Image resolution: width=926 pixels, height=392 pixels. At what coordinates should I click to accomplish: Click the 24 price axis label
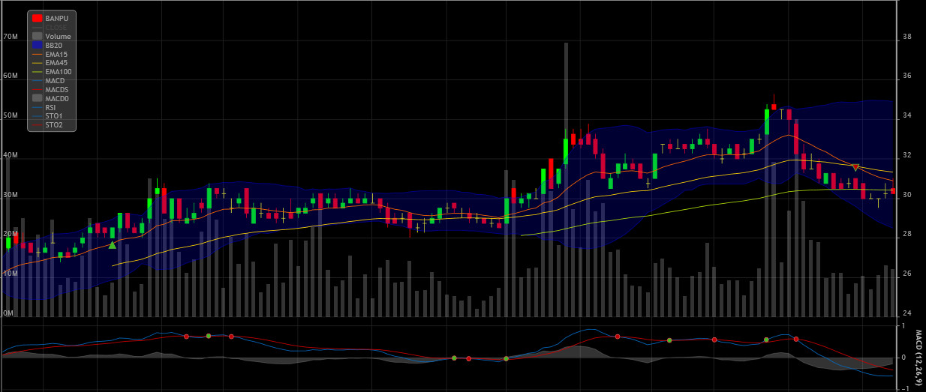coord(906,314)
